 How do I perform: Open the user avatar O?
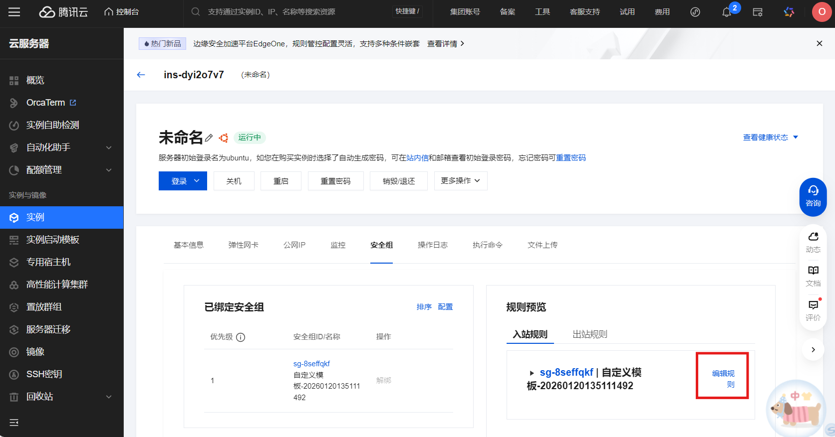(822, 12)
